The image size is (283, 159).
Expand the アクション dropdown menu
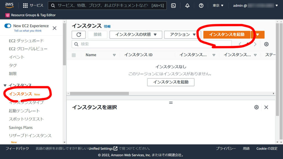pos(183,35)
